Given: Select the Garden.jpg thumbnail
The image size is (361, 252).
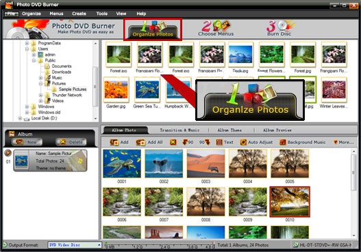Looking at the screenshot, I should coord(116,90).
